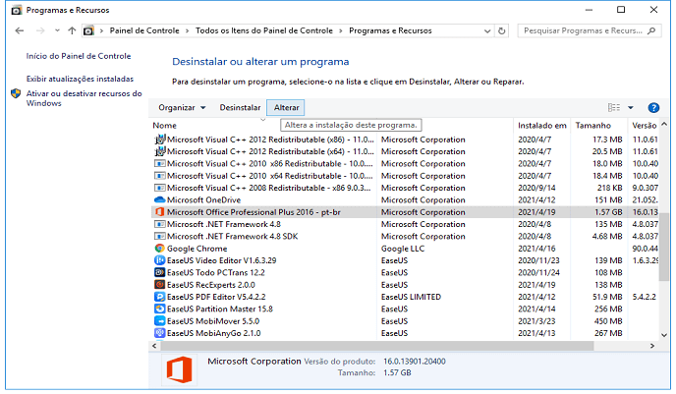This screenshot has height=394, width=676.
Task: Open Ativar ou desativar recursos do Windows
Action: click(x=84, y=98)
